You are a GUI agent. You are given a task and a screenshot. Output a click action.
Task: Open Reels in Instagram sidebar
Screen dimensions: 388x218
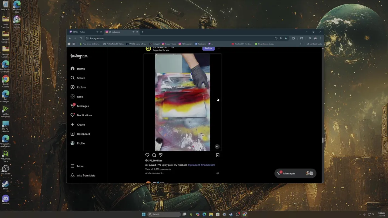(77, 97)
